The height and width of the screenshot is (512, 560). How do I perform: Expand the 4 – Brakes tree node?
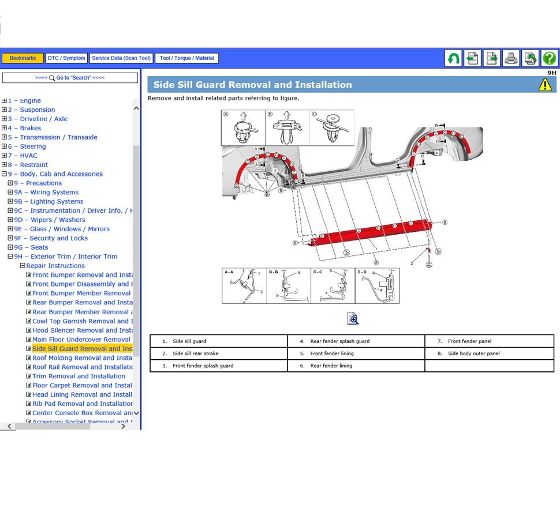coord(4,128)
